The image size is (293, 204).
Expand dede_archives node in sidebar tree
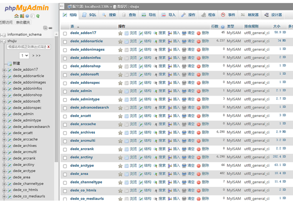[x=4, y=146]
